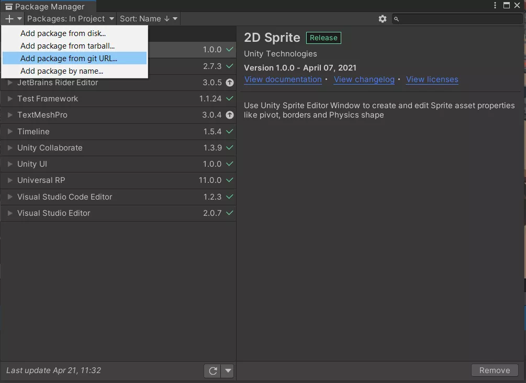Click the plus add package button
The height and width of the screenshot is (383, 526).
[x=9, y=19]
